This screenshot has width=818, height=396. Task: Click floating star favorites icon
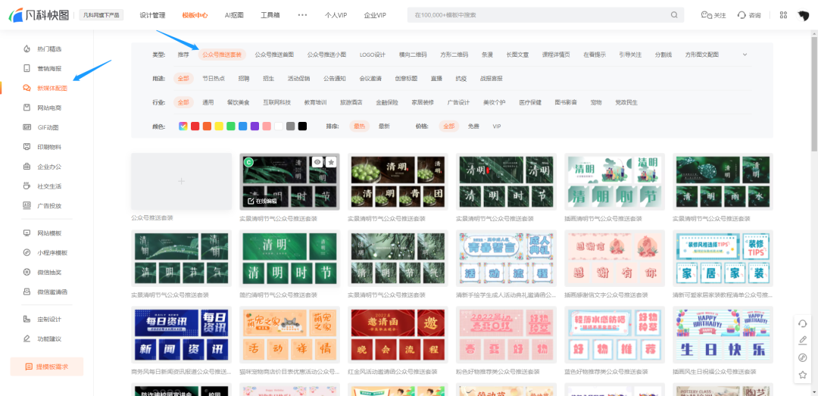point(803,375)
